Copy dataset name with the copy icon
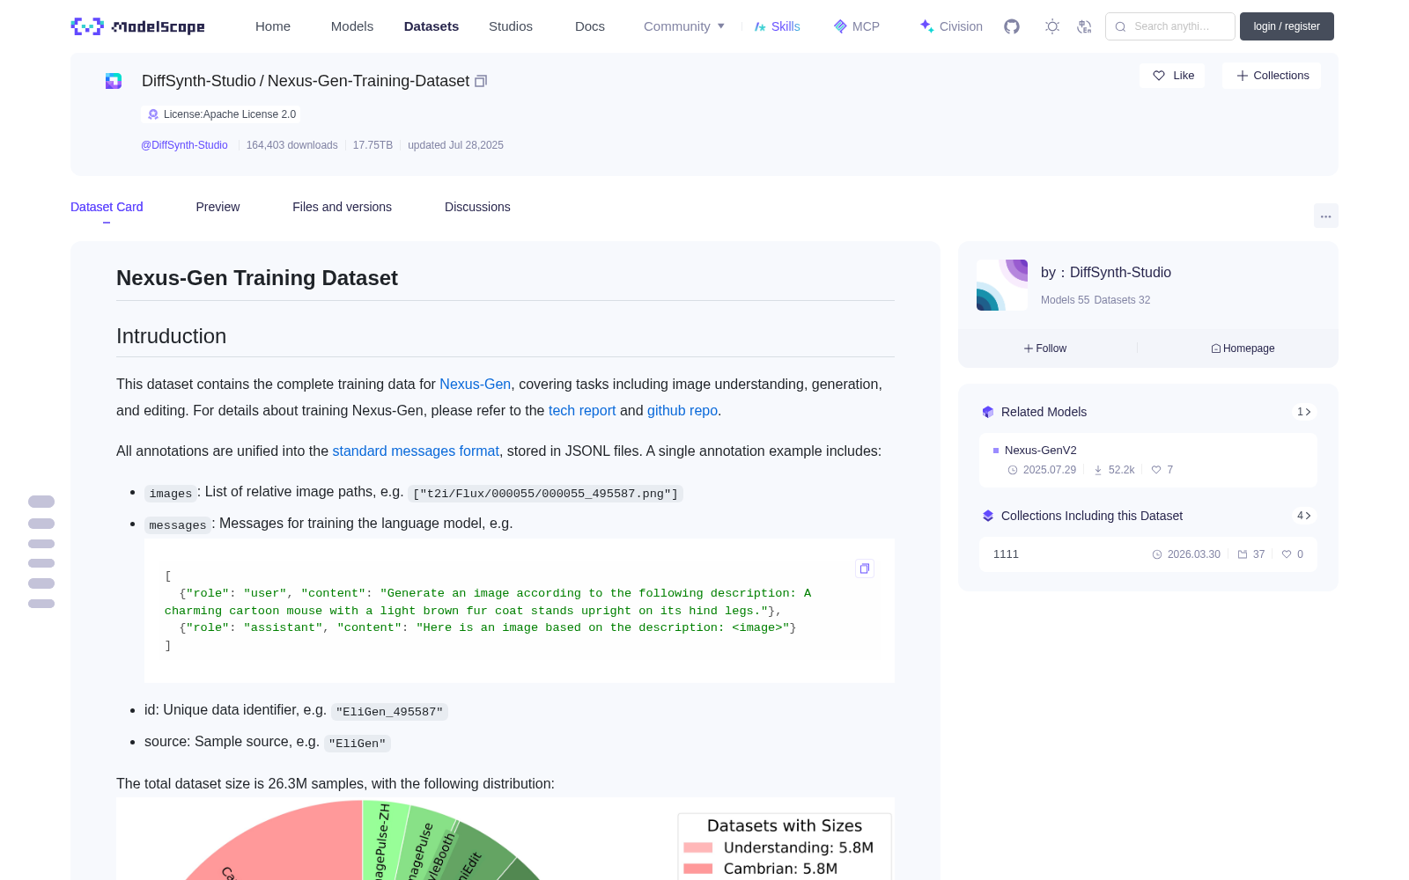 click(x=481, y=81)
